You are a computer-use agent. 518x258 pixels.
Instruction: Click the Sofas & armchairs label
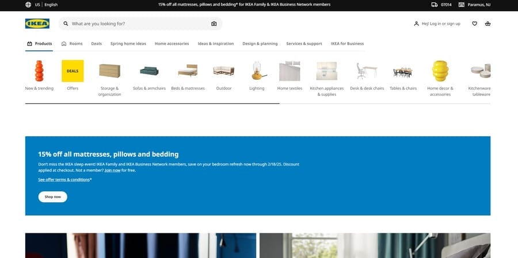coord(149,88)
